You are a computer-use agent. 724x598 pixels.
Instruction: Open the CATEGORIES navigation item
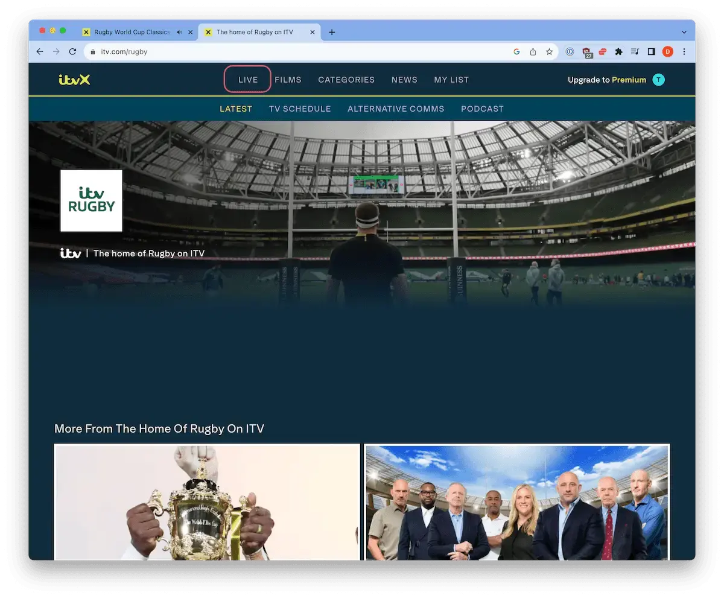pos(346,80)
